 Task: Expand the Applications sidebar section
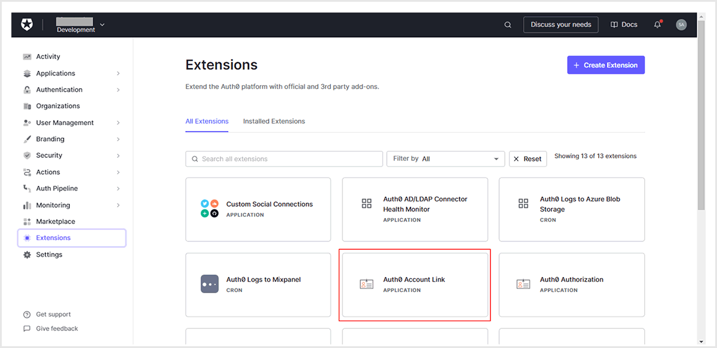(118, 73)
